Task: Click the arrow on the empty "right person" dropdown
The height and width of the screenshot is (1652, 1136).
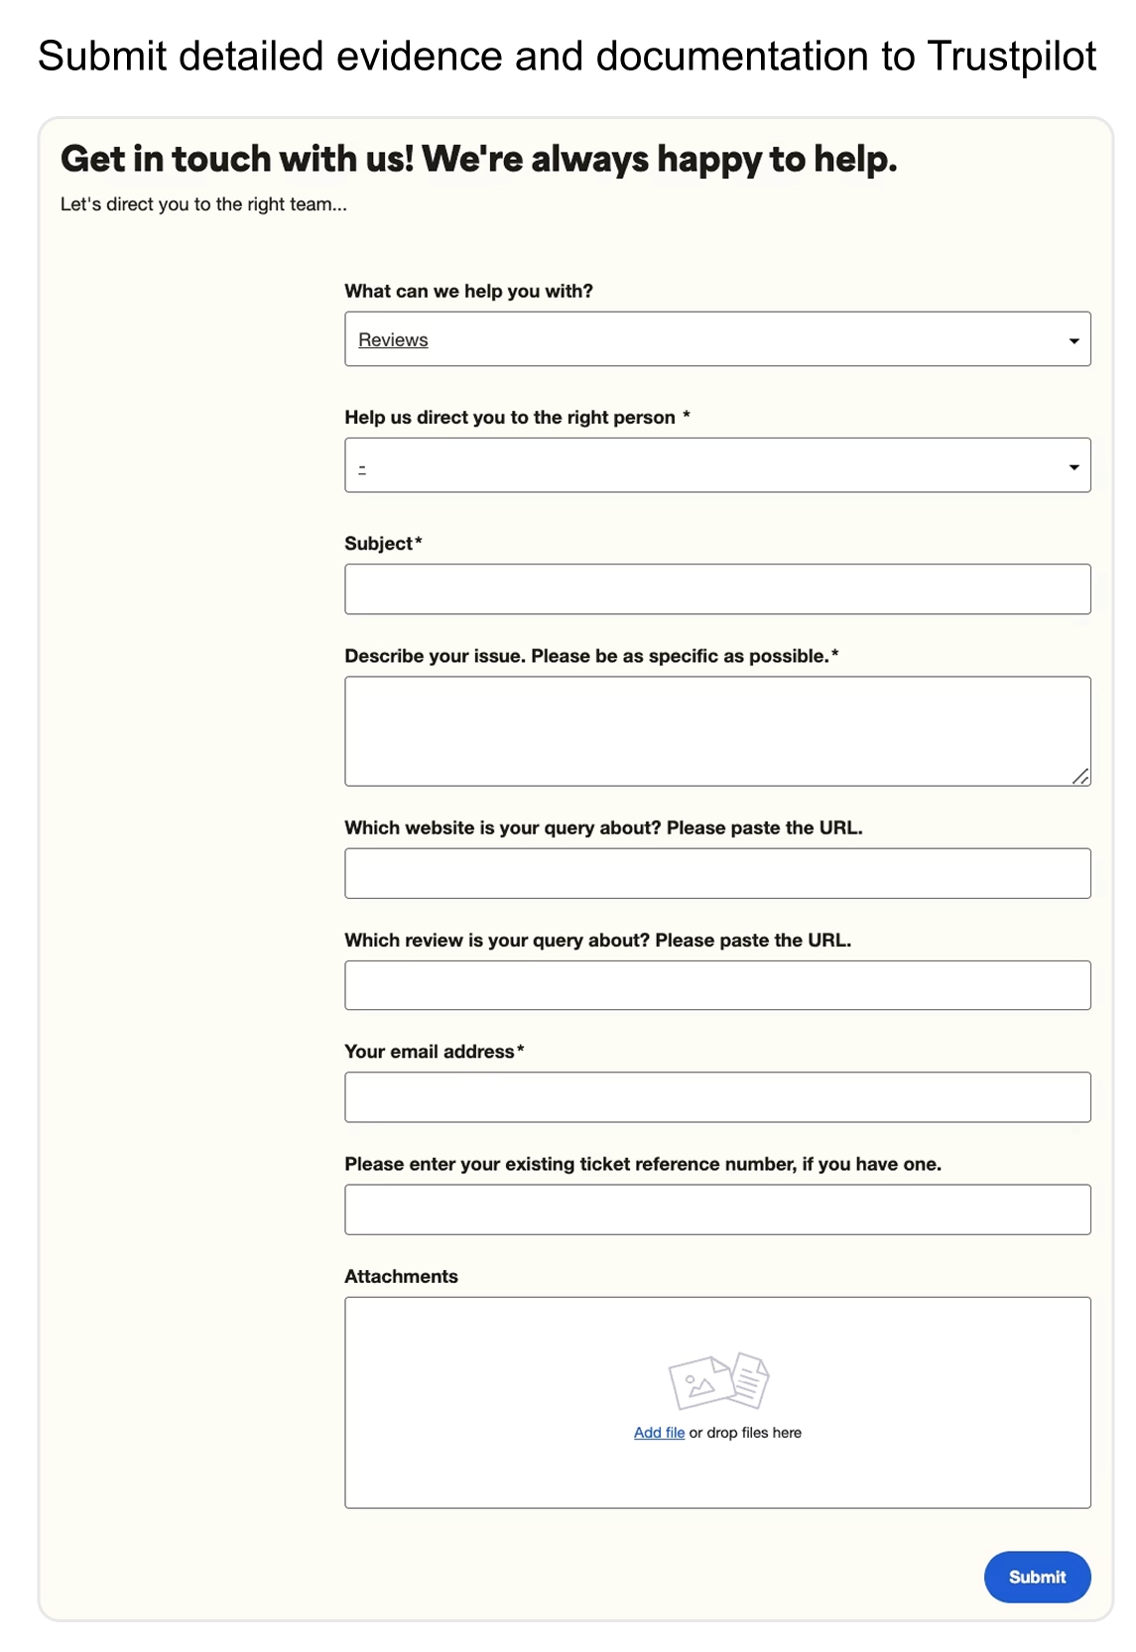Action: point(1073,466)
